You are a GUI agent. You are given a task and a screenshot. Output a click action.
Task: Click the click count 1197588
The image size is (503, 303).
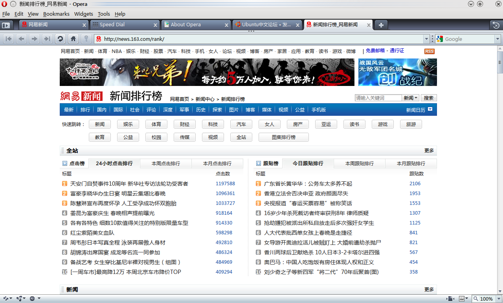coord(225,184)
